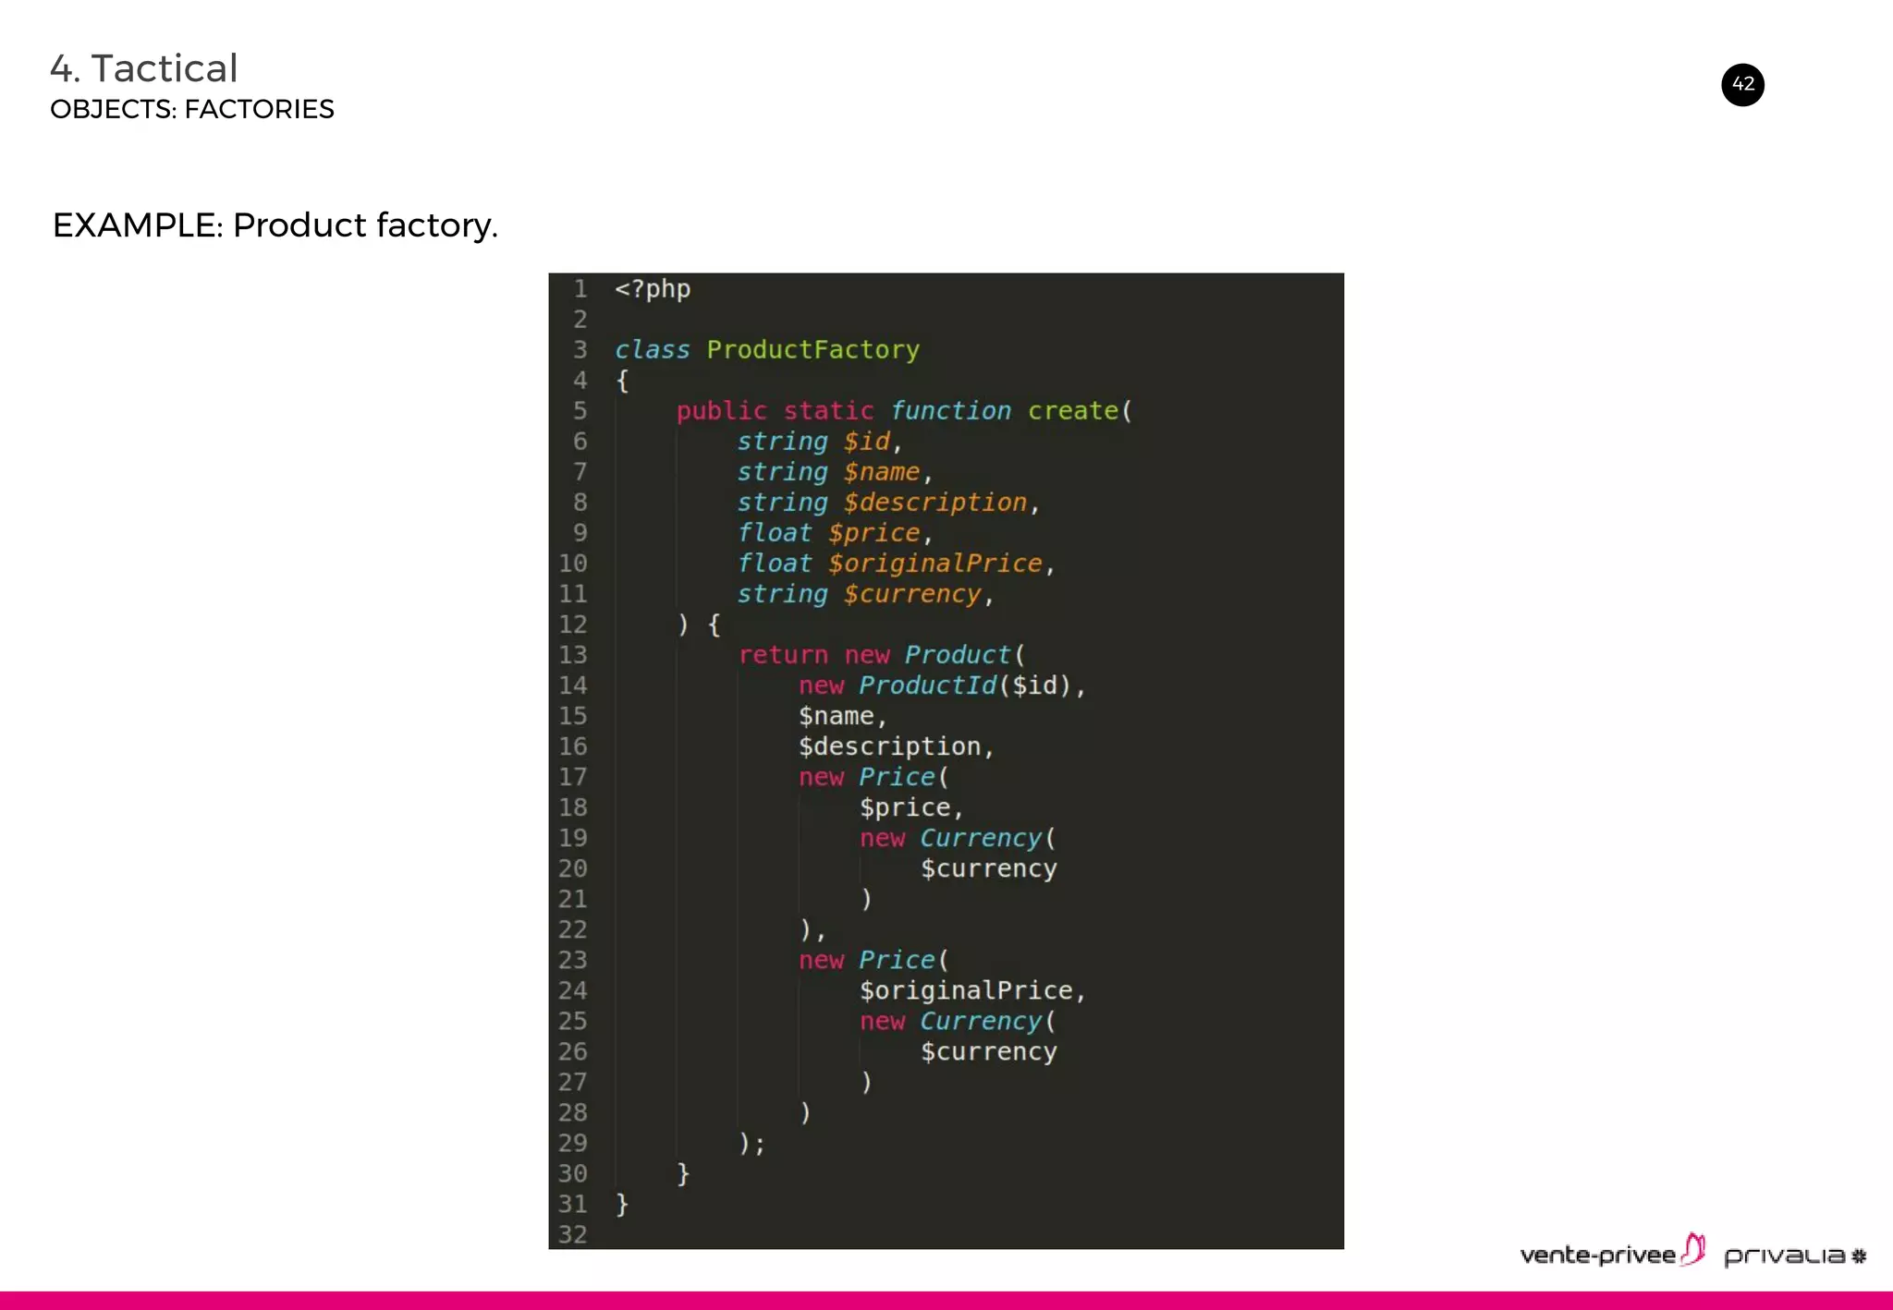1893x1310 pixels.
Task: Click the 'string $name,' parameter line
Action: tap(835, 472)
